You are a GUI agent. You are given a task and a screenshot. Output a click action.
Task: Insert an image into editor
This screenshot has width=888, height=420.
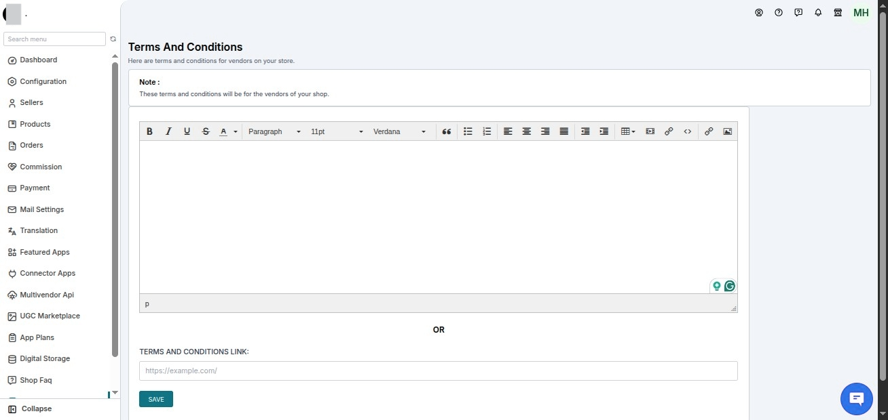pos(727,131)
